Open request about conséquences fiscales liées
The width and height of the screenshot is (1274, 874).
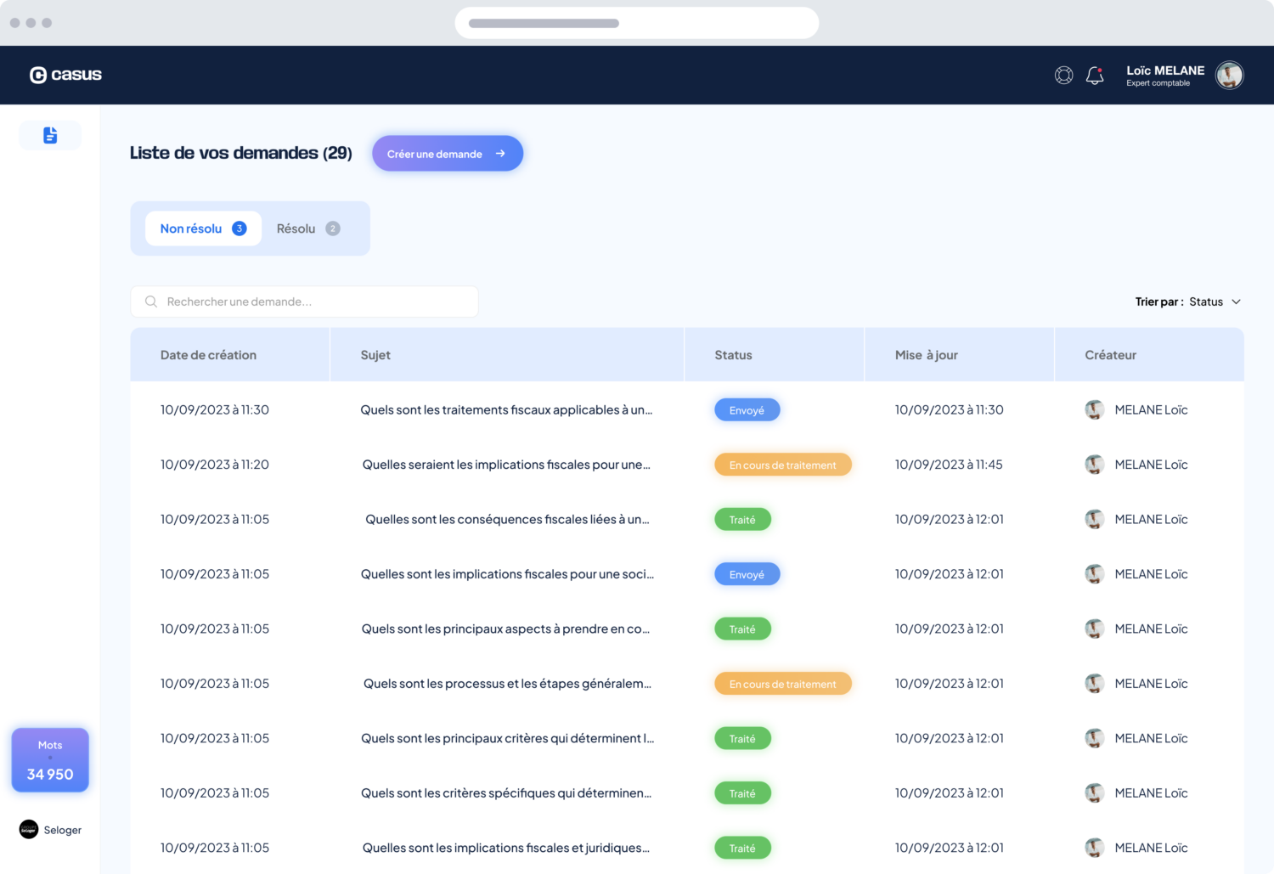click(x=507, y=520)
